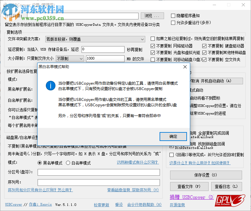251x211 pixels.
Task: Close the USBCopyer settings window
Action: coord(243,5)
